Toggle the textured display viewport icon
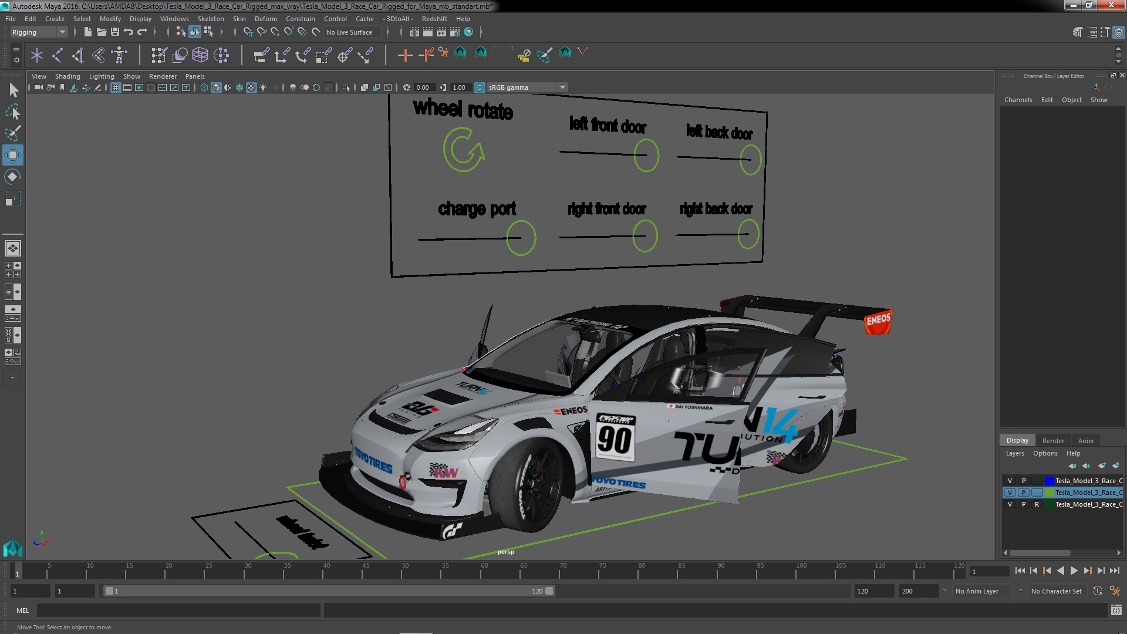The height and width of the screenshot is (634, 1127). [x=251, y=87]
